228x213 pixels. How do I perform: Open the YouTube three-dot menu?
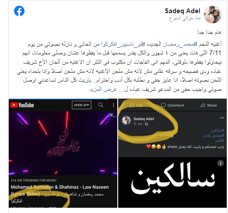point(113,105)
